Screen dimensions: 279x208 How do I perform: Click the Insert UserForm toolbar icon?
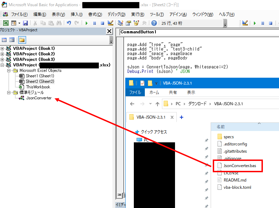point(14,23)
